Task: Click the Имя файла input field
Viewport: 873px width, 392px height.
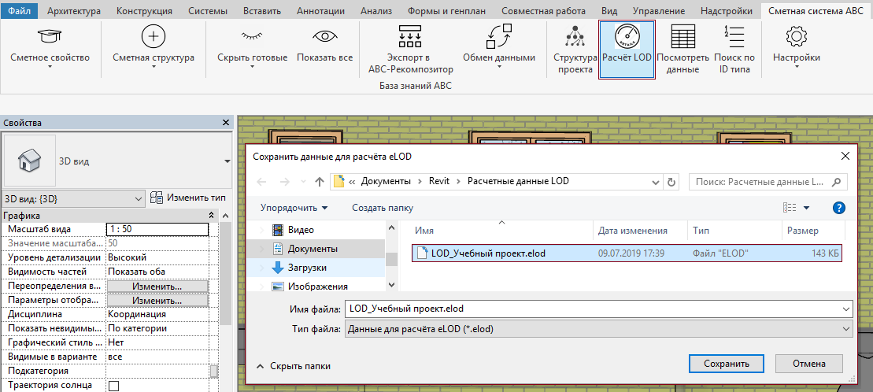Action: [x=598, y=309]
